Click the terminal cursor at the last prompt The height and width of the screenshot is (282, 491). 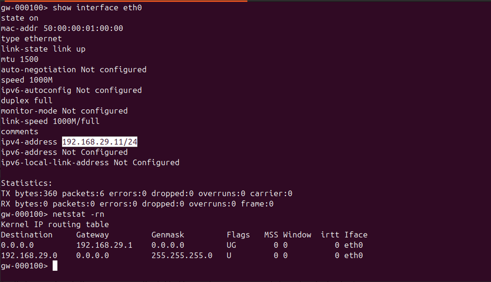[55, 266]
